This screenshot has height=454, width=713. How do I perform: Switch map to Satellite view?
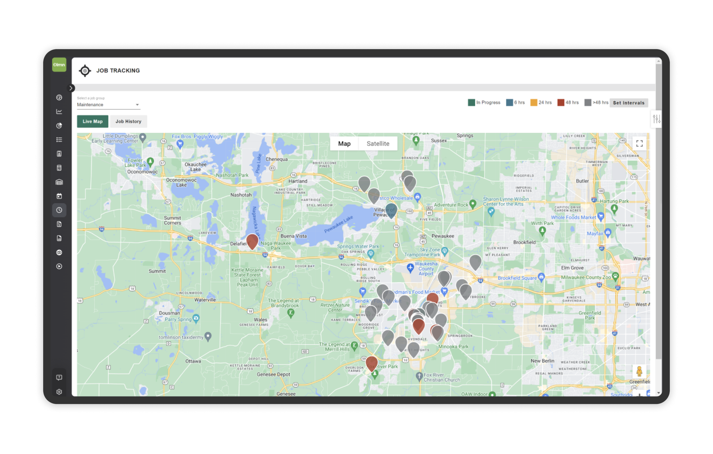pos(378,144)
